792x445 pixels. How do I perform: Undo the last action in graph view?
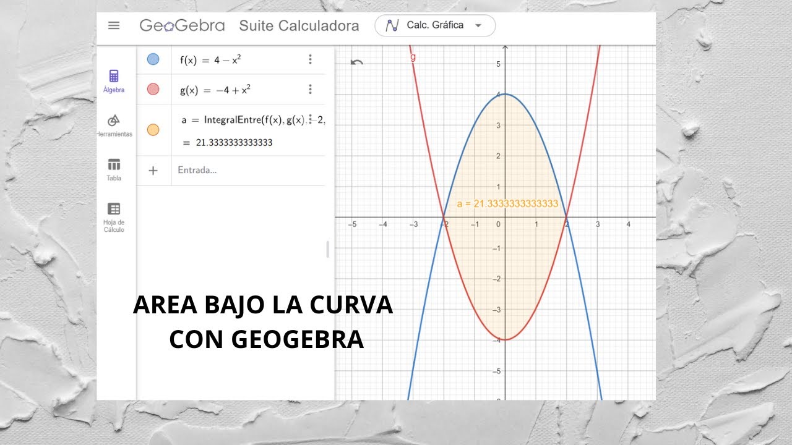pos(356,62)
